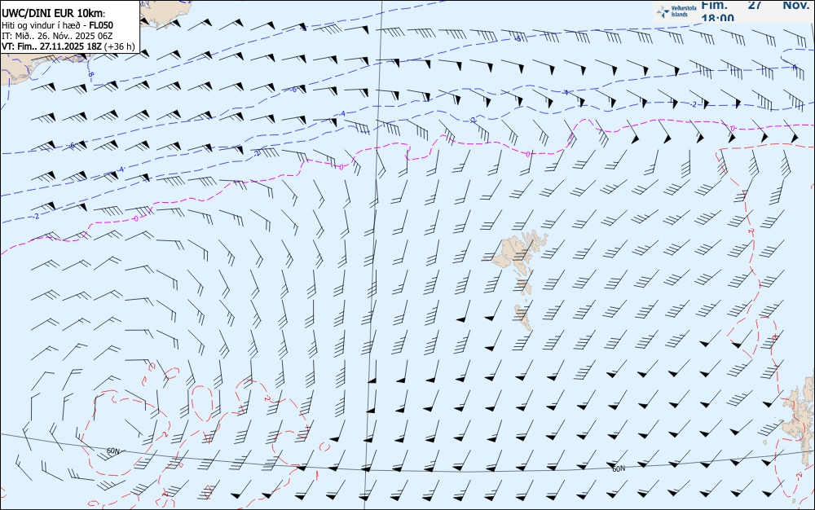Click the 'IT: Mið.. 26. Nóv.. 2025 06Z' line

(x=57, y=36)
